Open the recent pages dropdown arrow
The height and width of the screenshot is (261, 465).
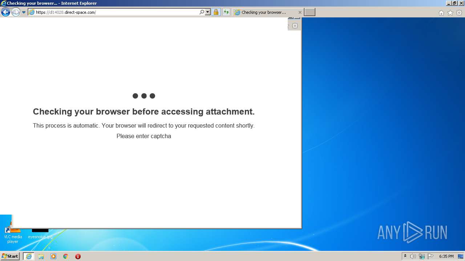click(24, 12)
